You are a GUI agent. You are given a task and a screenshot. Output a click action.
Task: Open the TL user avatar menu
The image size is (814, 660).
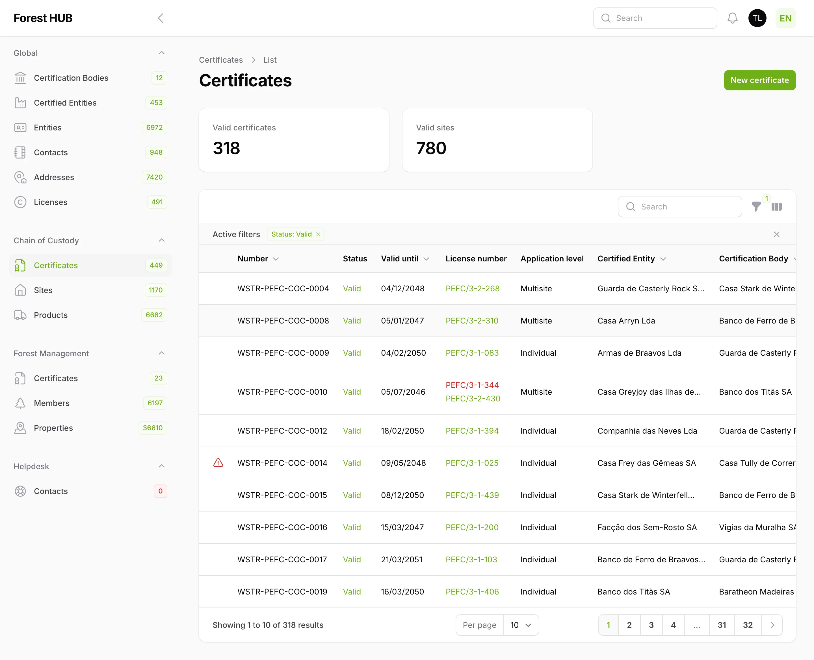[757, 18]
